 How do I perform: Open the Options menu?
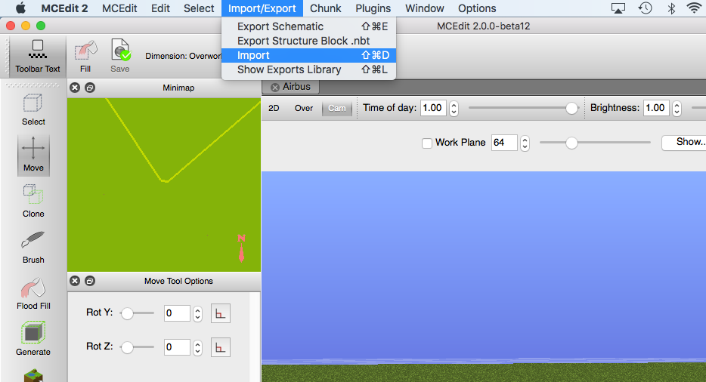pos(477,8)
